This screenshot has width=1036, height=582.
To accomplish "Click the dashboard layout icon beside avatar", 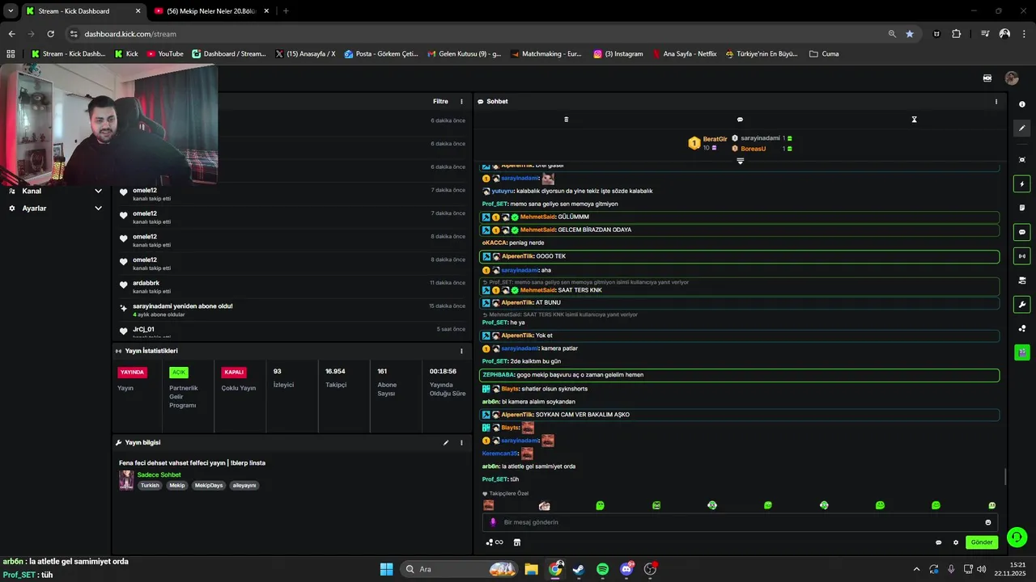I will [x=987, y=78].
